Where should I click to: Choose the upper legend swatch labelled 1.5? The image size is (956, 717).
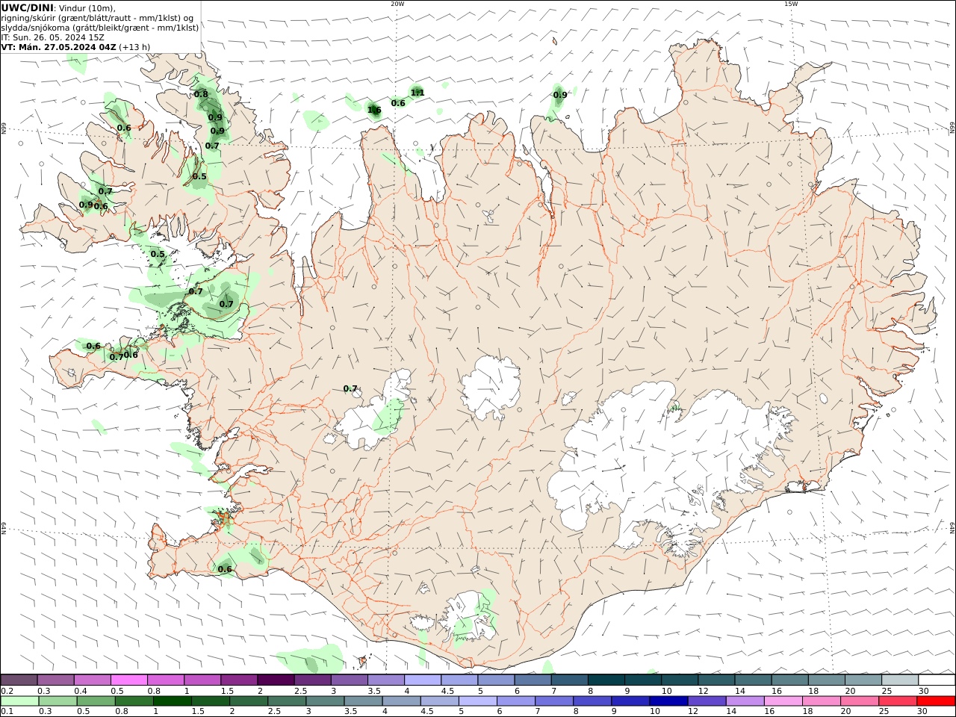point(238,680)
